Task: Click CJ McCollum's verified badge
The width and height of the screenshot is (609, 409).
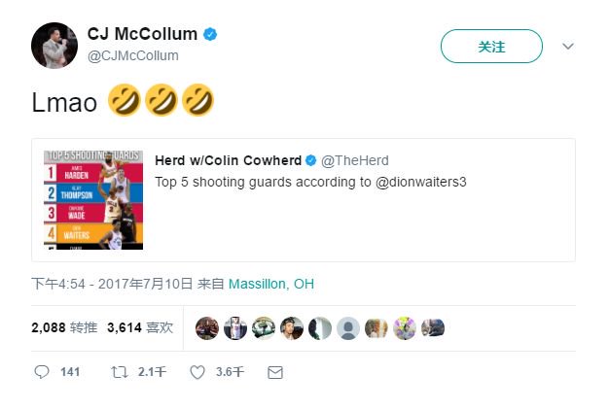Action: click(x=210, y=35)
